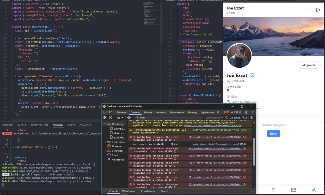This screenshot has height=195, width=325.
Task: Switch to the What's new drawer tab
Action: point(128,191)
